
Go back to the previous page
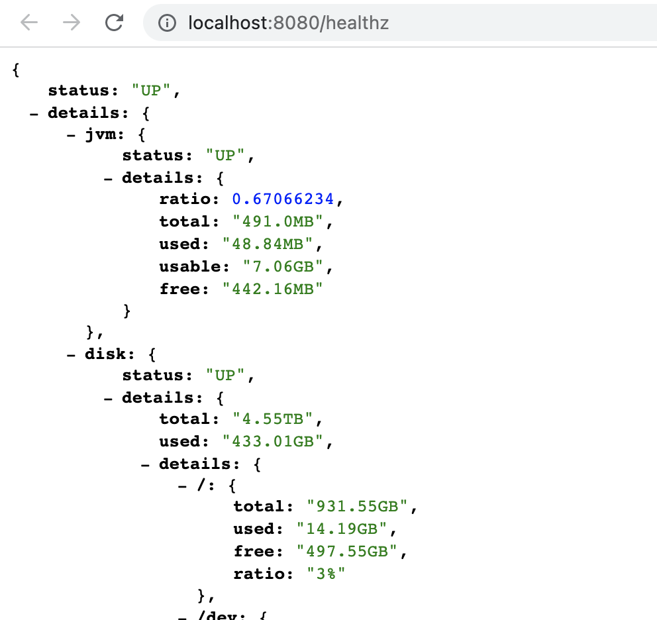tap(29, 23)
